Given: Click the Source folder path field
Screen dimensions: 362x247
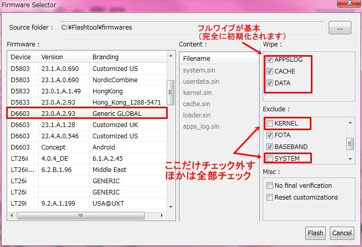Looking at the screenshot, I should (x=192, y=28).
